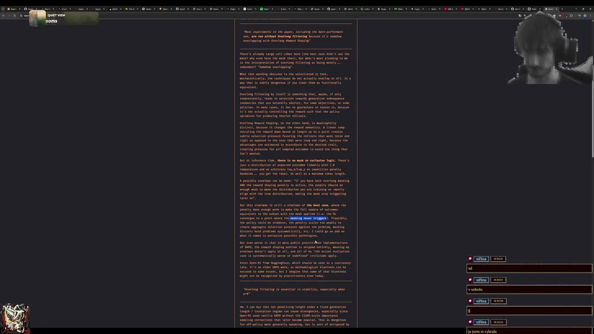Switch to the 'Essays' tab

(x=384, y=9)
